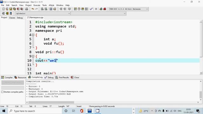Image resolution: width=203 pixels, height=114 pixels.
Task: Click the Goto bookmarks icon in second toolbar
Action: 10,13
